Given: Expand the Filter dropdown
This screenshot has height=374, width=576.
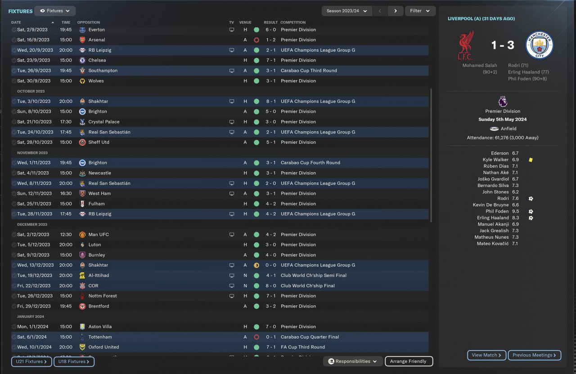Looking at the screenshot, I should click(420, 11).
